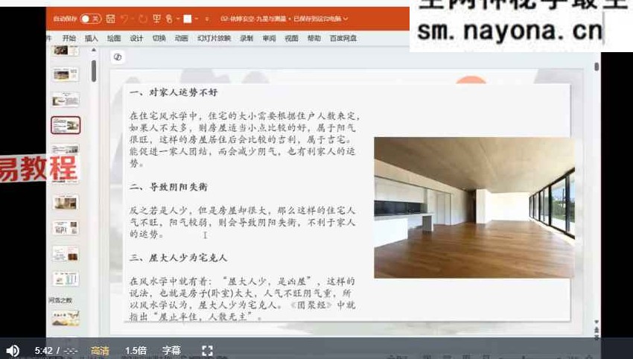Image resolution: width=633 pixels, height=359 pixels.
Task: Click the touch/mouse mode icon
Action: 170,19
